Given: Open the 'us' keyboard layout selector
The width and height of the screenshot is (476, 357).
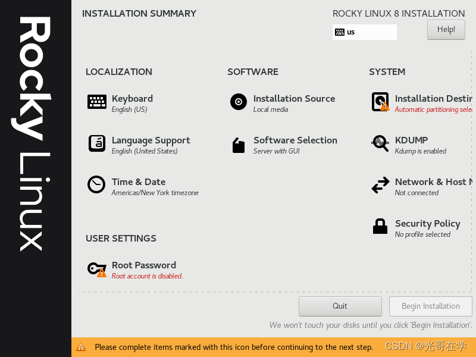Looking at the screenshot, I should pyautogui.click(x=364, y=32).
